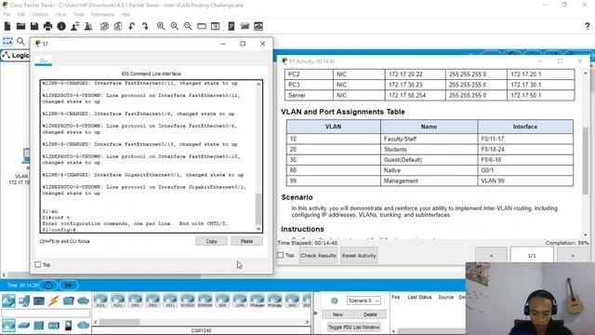Select Network Devices category icon
The height and width of the screenshot is (335, 595).
[x=8, y=301]
